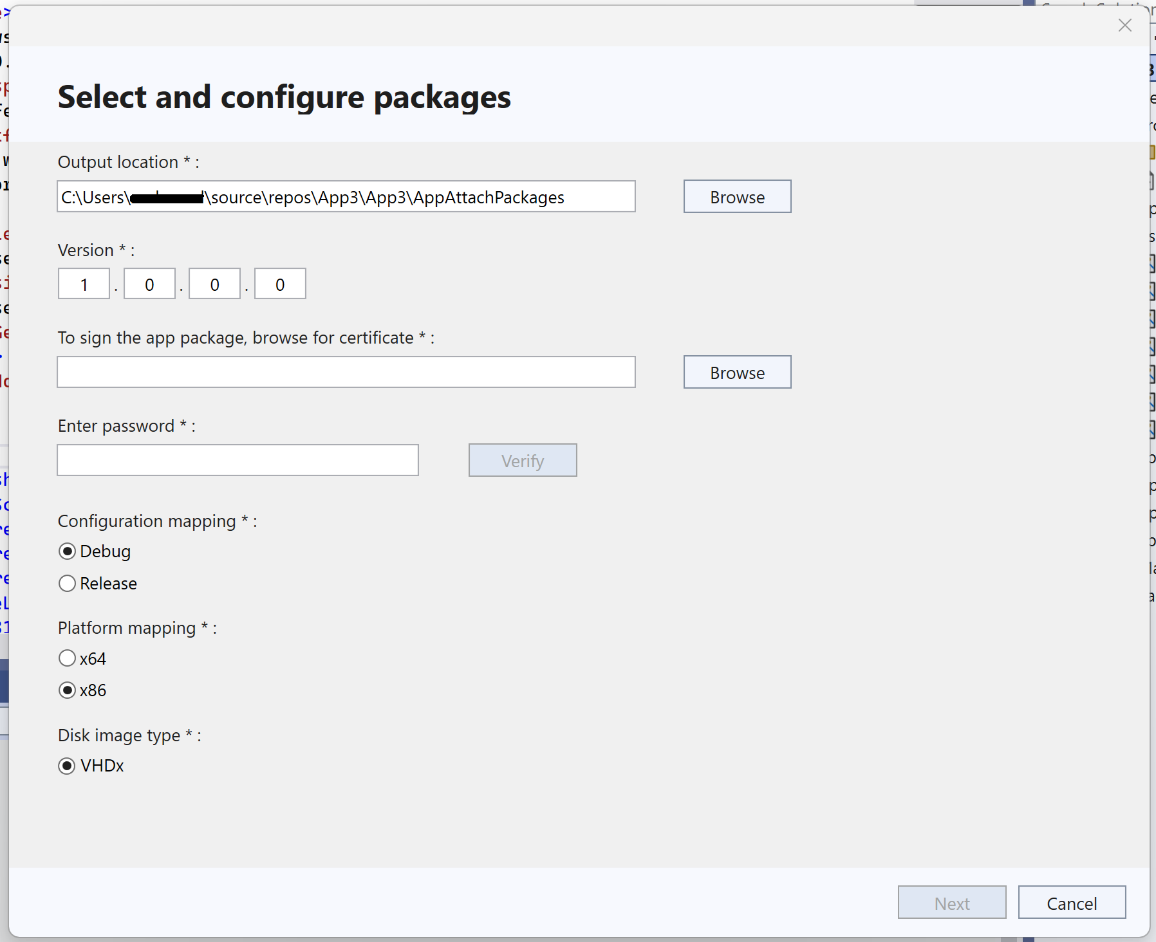Select the Debug configuration mapping
Viewport: 1156px width, 942px height.
[67, 551]
